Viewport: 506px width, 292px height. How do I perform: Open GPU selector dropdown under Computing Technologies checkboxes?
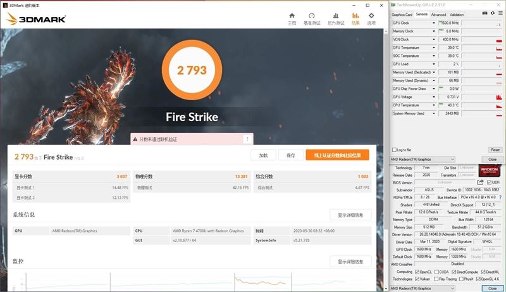[423, 288]
